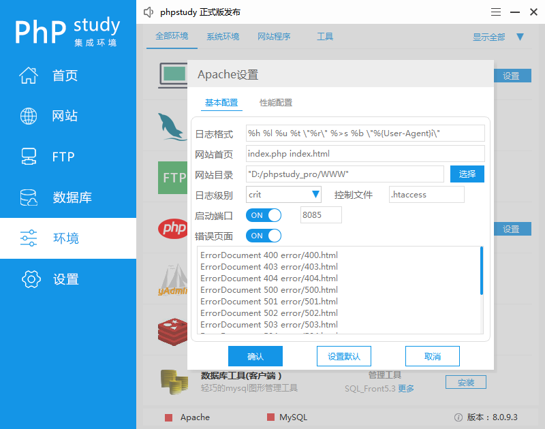Click the green FTP software icon
The image size is (545, 429).
pos(173,178)
